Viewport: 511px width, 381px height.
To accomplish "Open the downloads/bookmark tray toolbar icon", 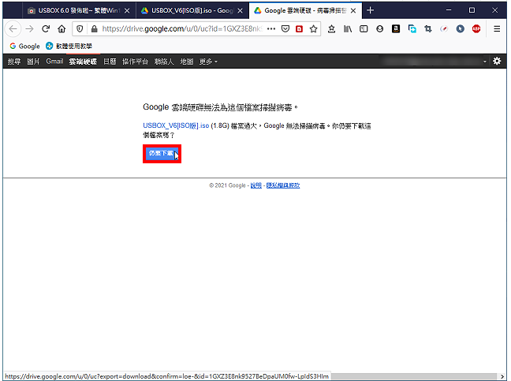I will [x=331, y=29].
